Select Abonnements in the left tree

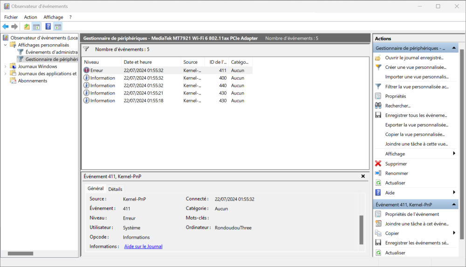pyautogui.click(x=32, y=81)
